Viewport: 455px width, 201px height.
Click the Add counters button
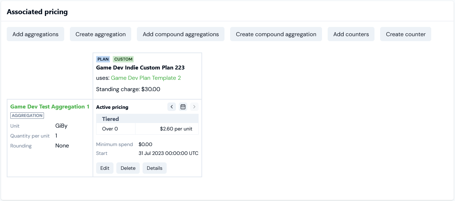point(351,34)
